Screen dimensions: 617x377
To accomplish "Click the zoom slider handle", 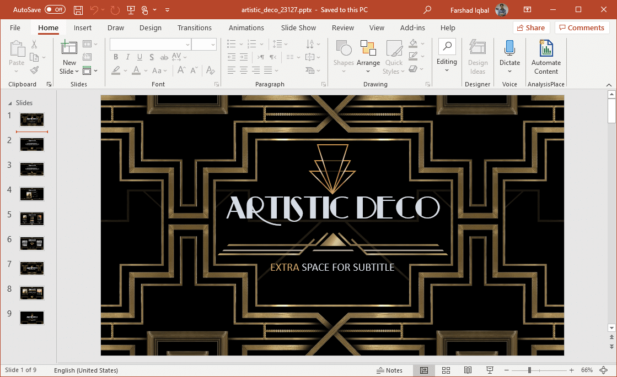I will point(529,370).
